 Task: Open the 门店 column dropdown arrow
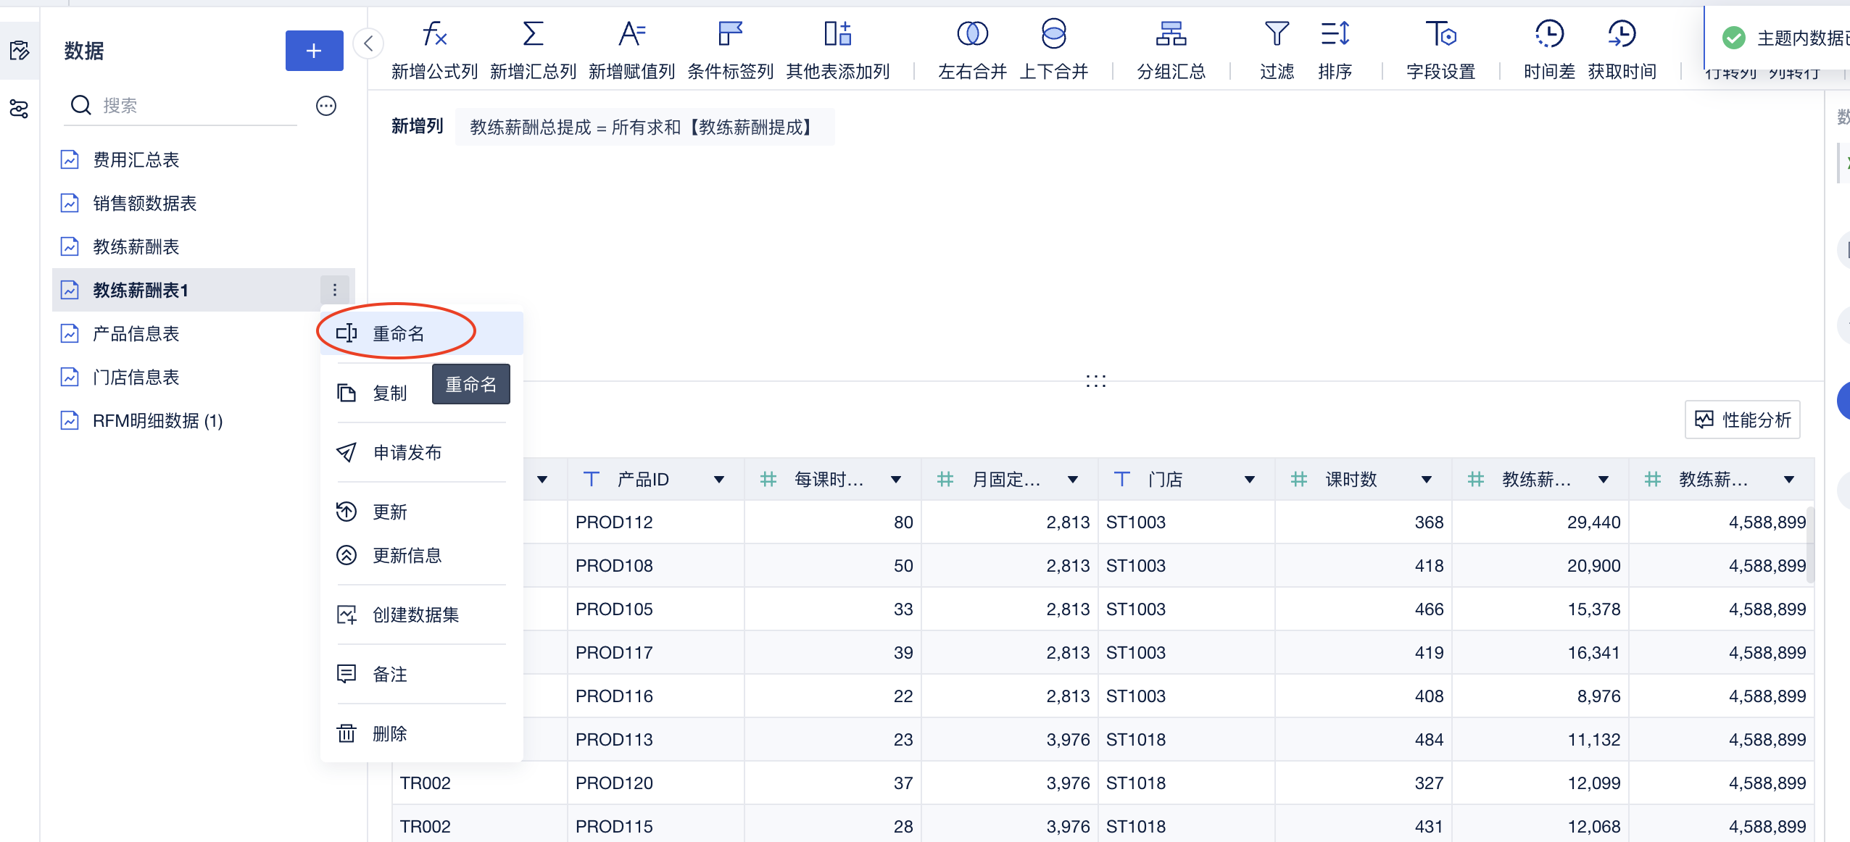click(1250, 480)
